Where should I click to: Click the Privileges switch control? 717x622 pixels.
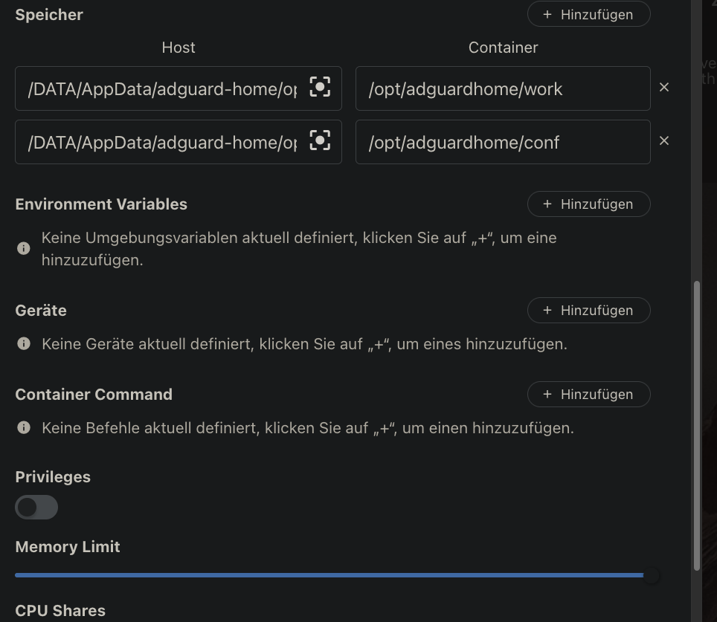click(36, 507)
